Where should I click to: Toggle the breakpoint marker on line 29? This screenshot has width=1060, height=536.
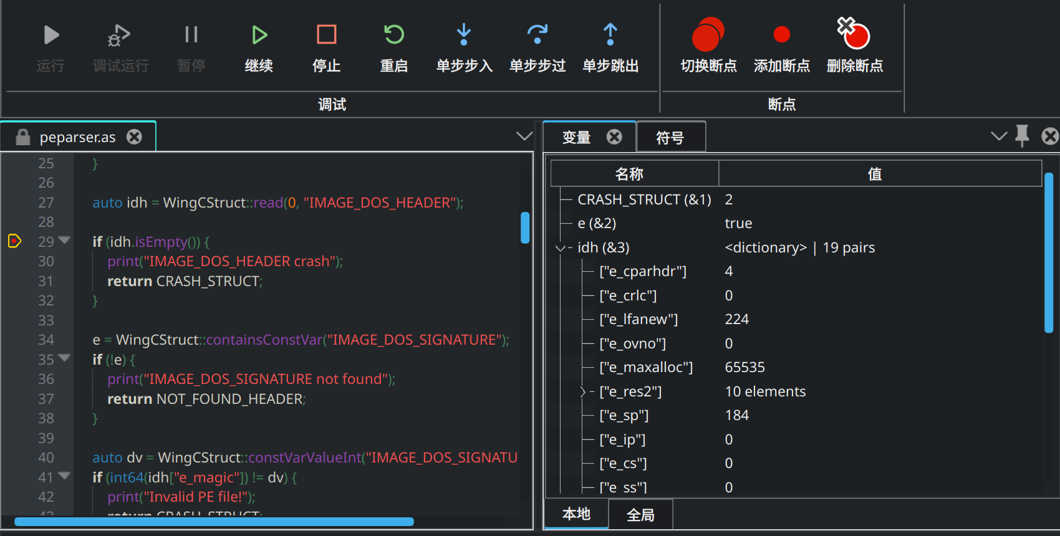point(14,241)
